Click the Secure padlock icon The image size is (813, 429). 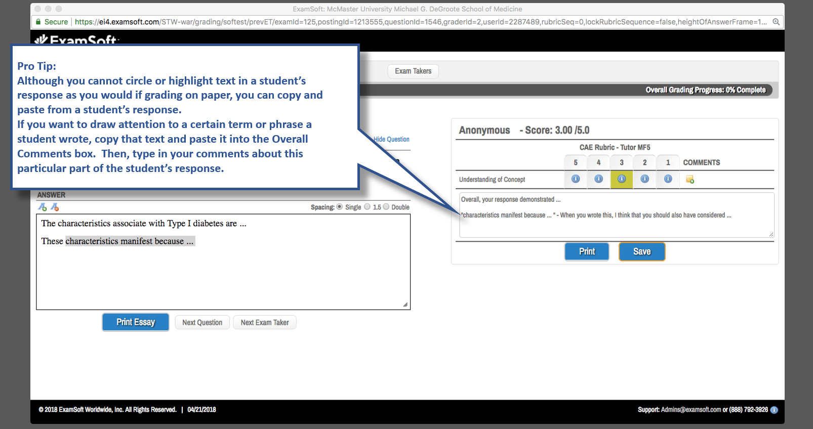[x=38, y=22]
